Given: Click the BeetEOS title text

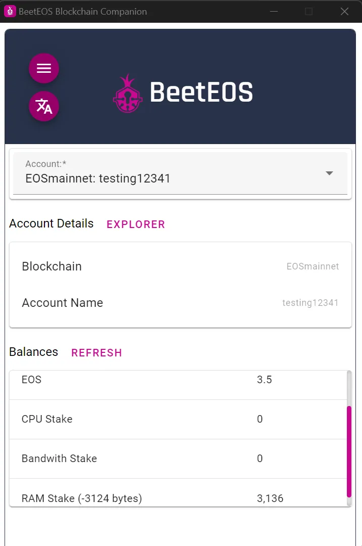Looking at the screenshot, I should tap(201, 93).
